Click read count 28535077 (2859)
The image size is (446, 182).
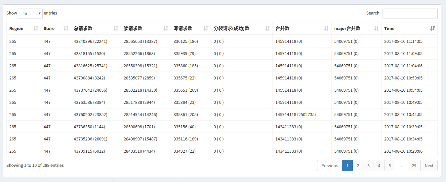coord(139,78)
